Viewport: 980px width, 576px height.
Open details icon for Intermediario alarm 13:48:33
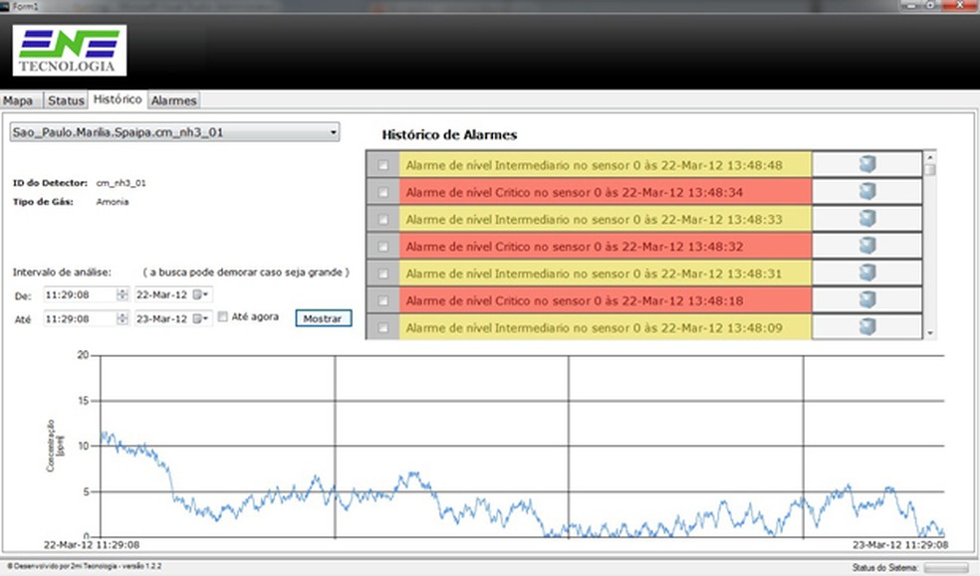click(x=866, y=219)
